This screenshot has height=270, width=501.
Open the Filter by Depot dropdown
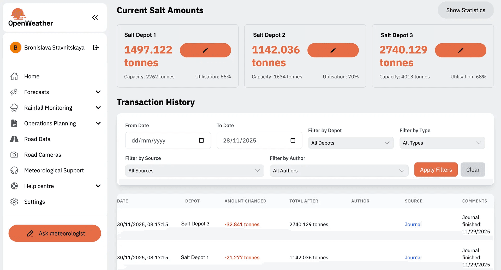[350, 143]
